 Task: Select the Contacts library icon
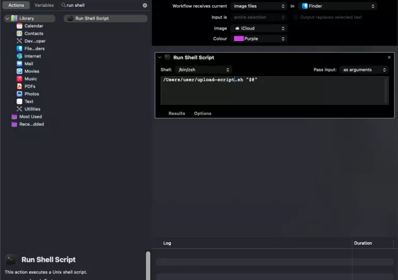point(20,33)
